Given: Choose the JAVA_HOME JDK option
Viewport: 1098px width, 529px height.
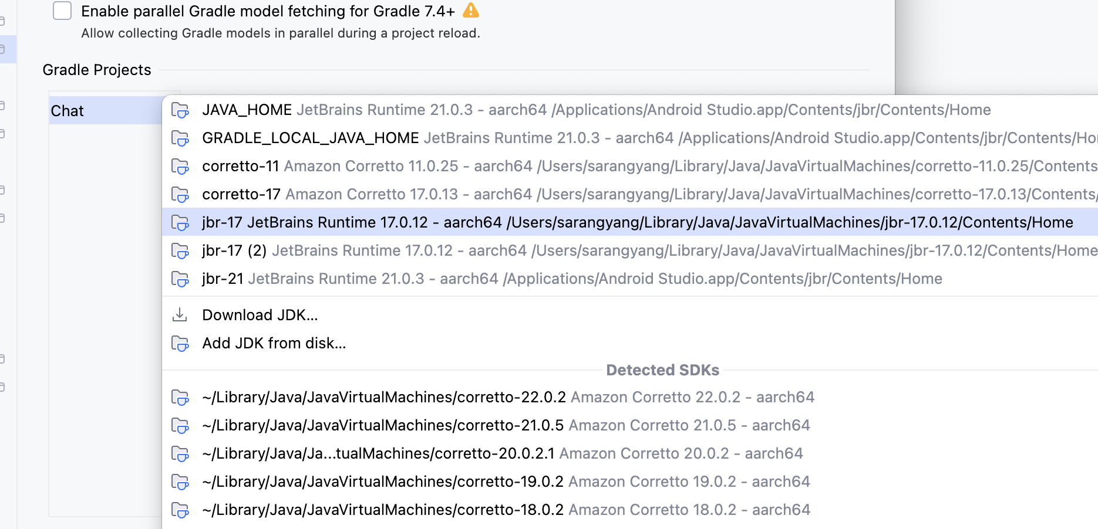Looking at the screenshot, I should [629, 110].
